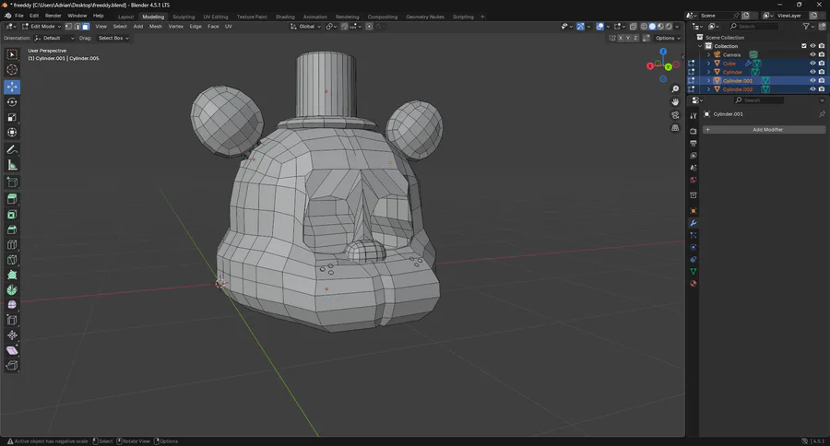Click the Add Modifier button
Viewport: 830px width, 446px height.
(764, 130)
